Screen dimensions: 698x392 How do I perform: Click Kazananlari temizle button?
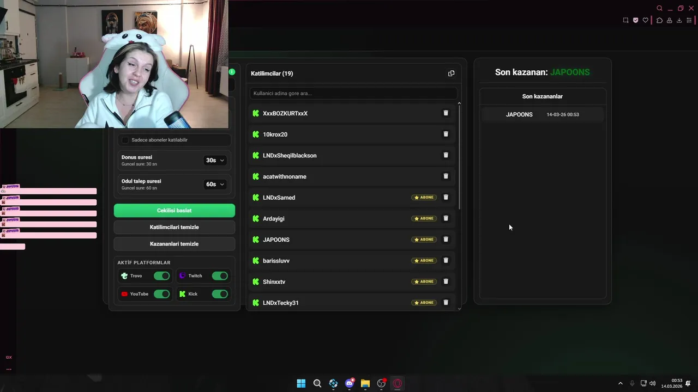tap(174, 244)
